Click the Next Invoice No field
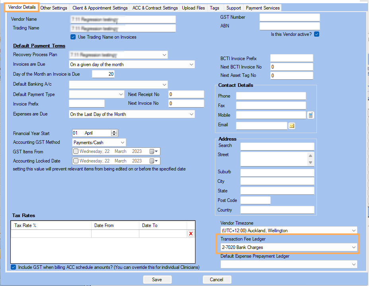 tap(186, 104)
